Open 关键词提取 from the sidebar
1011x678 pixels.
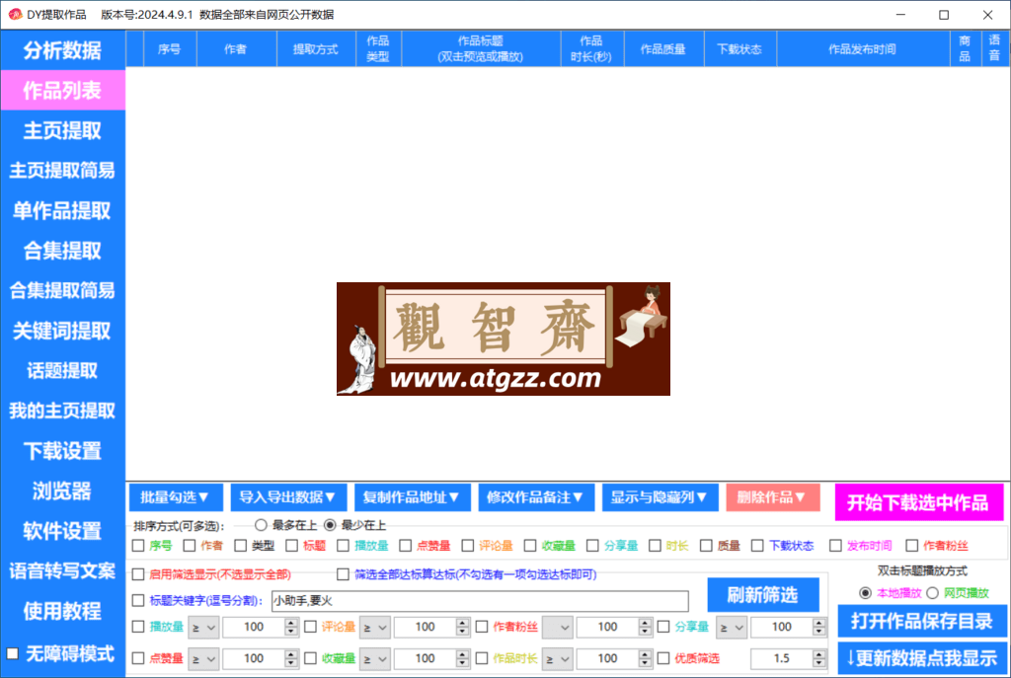[62, 332]
